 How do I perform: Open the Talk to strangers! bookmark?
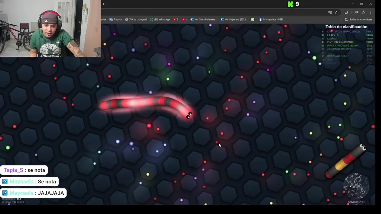tap(136, 20)
